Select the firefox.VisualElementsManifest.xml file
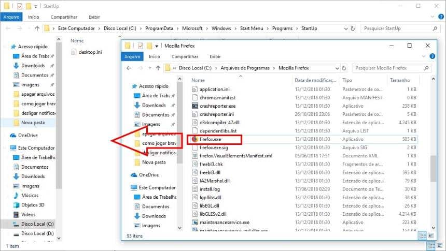The height and width of the screenshot is (251, 446). click(236, 156)
